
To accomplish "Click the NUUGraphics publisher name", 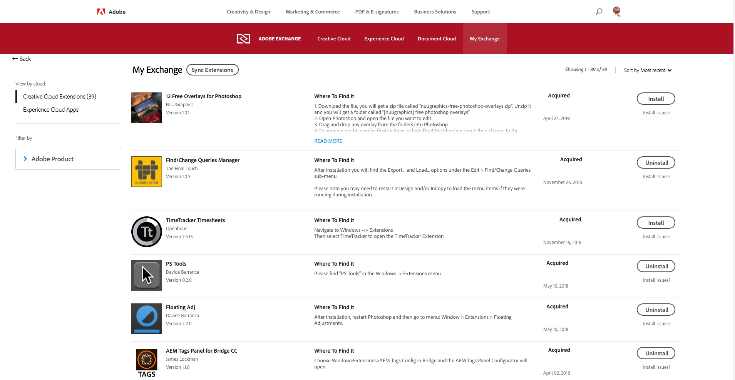I will [179, 105].
